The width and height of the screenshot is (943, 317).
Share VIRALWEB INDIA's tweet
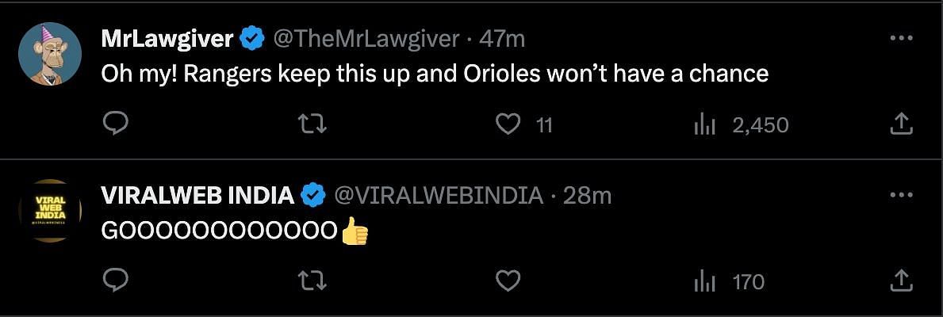click(x=901, y=281)
